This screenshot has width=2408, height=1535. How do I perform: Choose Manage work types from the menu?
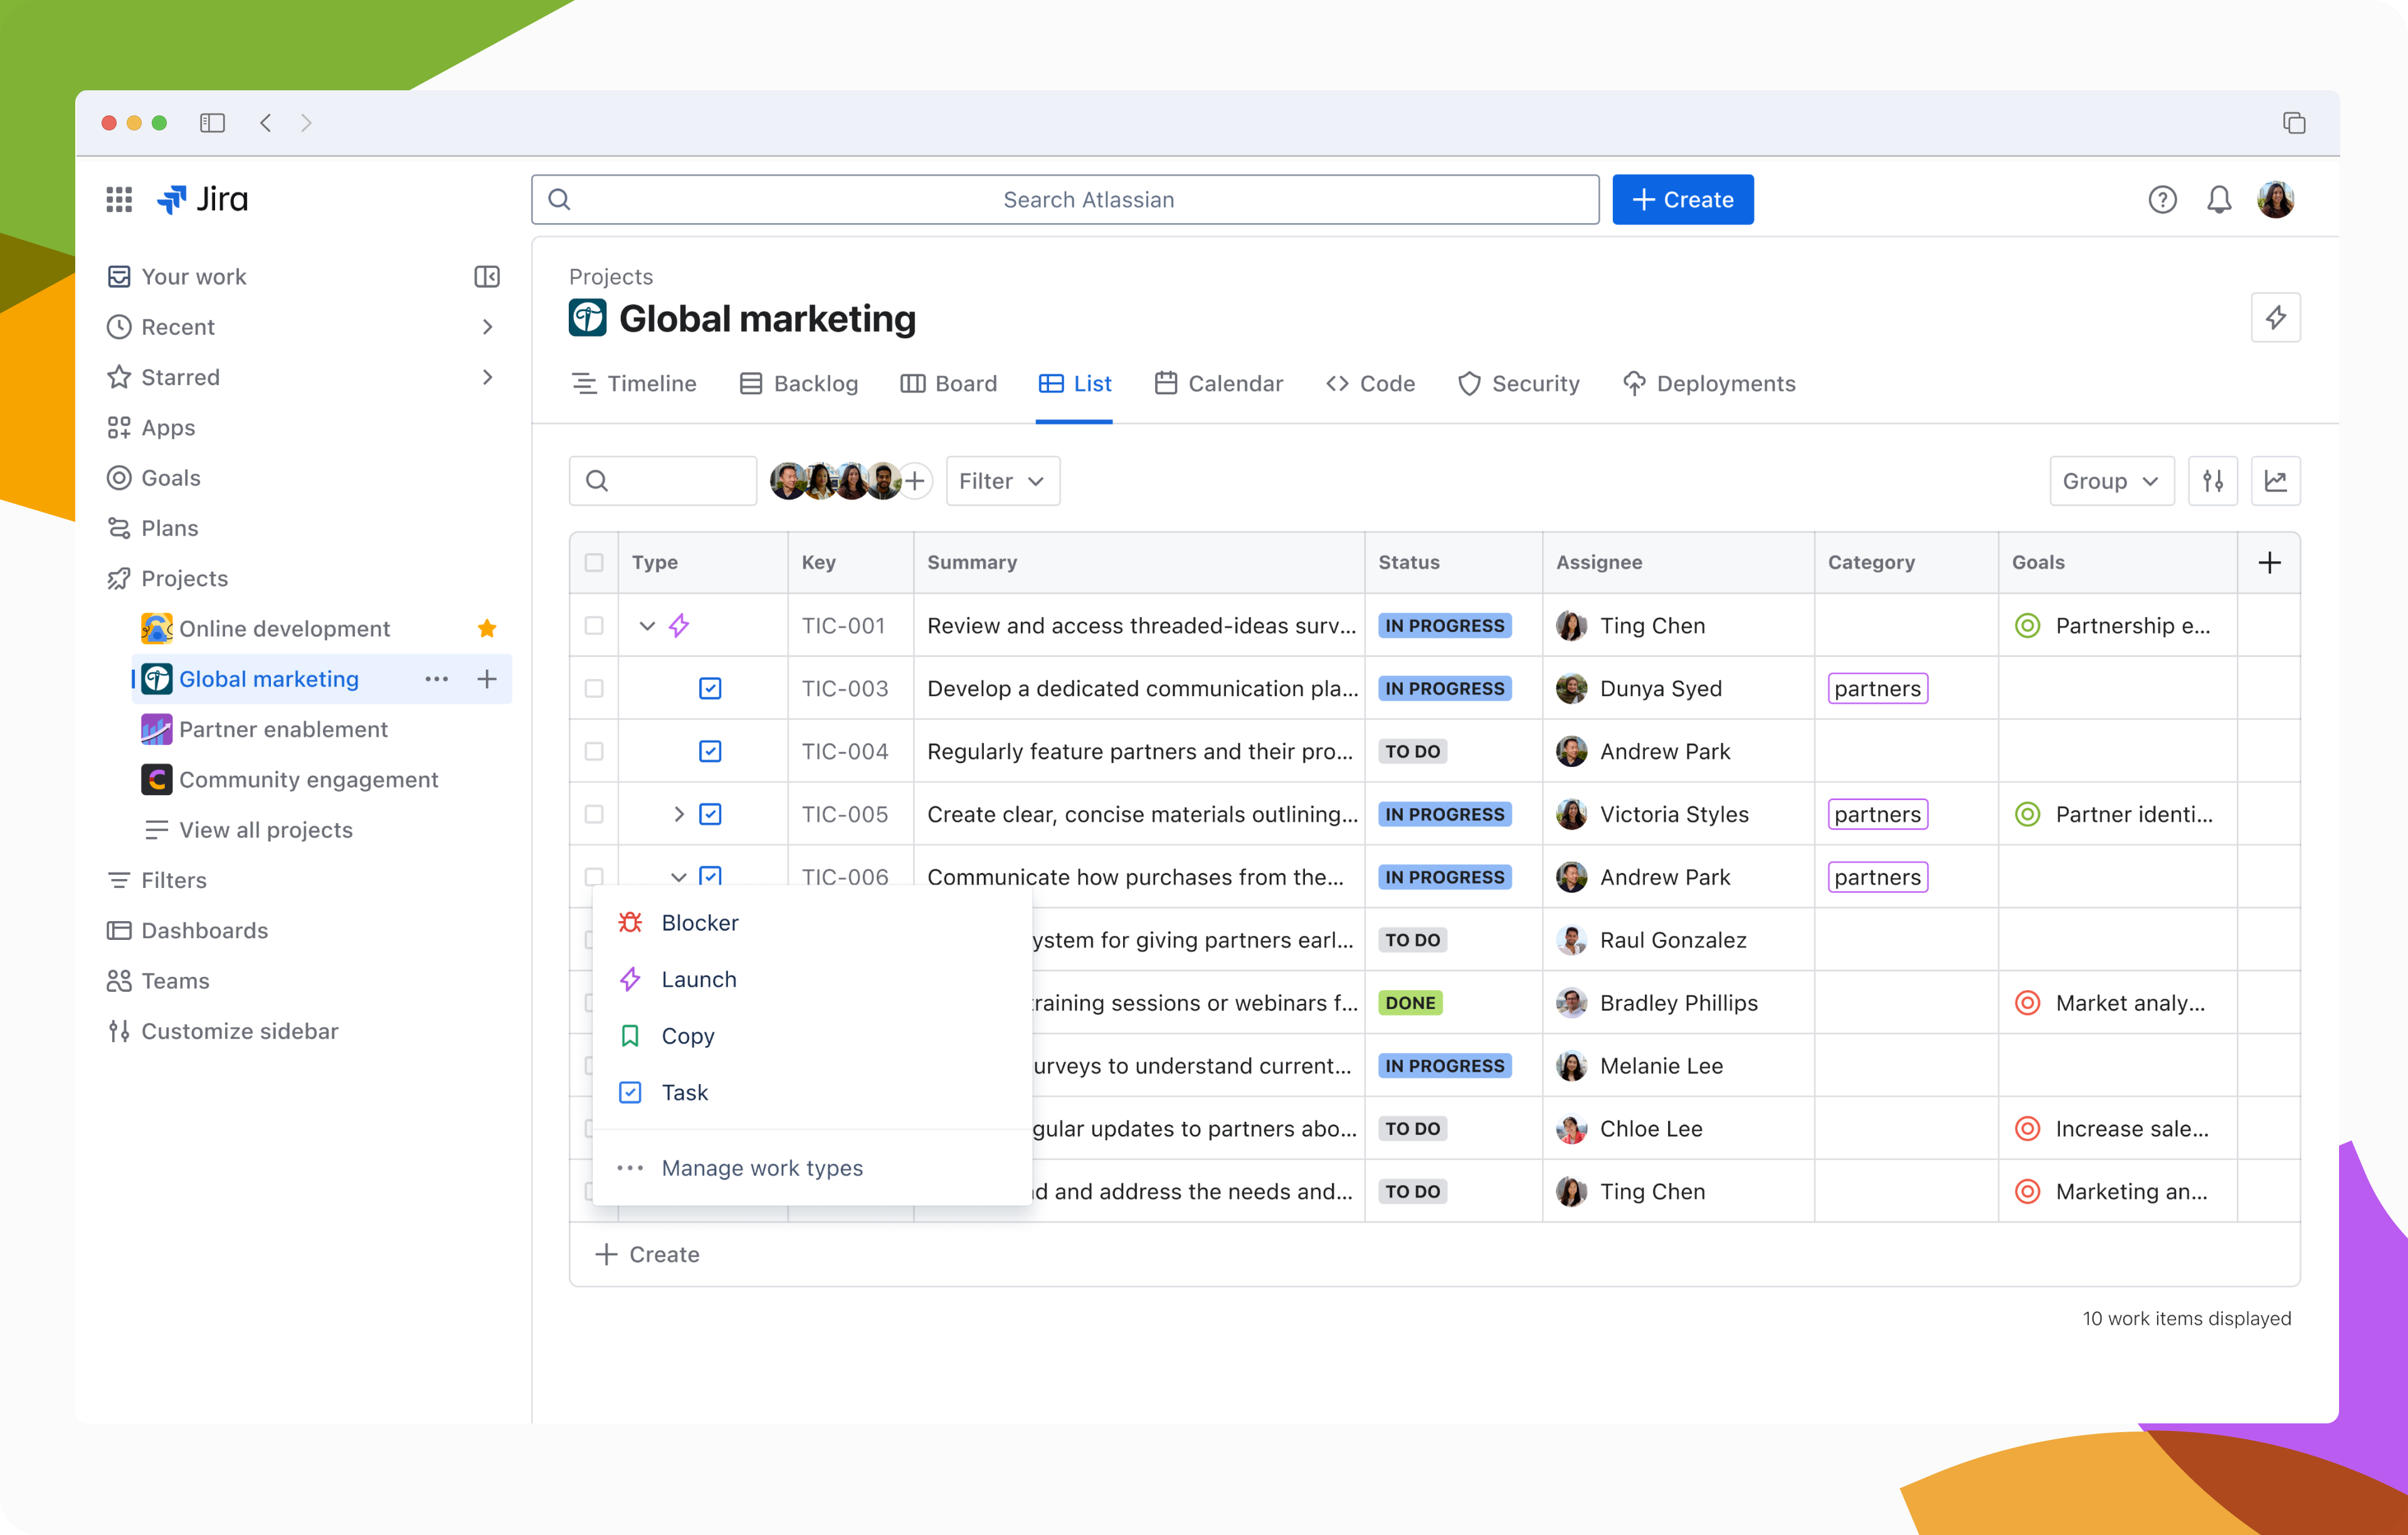(x=762, y=1167)
